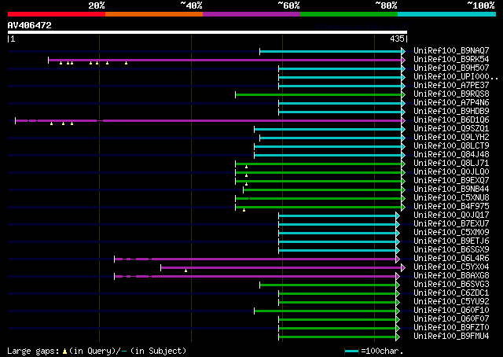Click the UniRef100_Q60F10 label
This screenshot has height=357, width=503.
451,311
